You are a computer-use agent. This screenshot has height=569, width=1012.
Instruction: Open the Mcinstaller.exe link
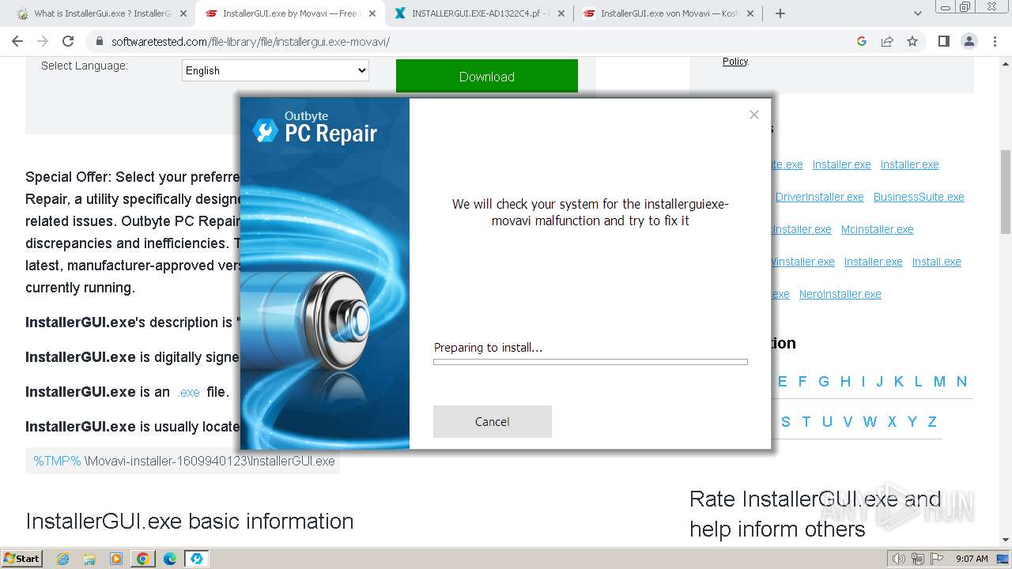coord(878,229)
